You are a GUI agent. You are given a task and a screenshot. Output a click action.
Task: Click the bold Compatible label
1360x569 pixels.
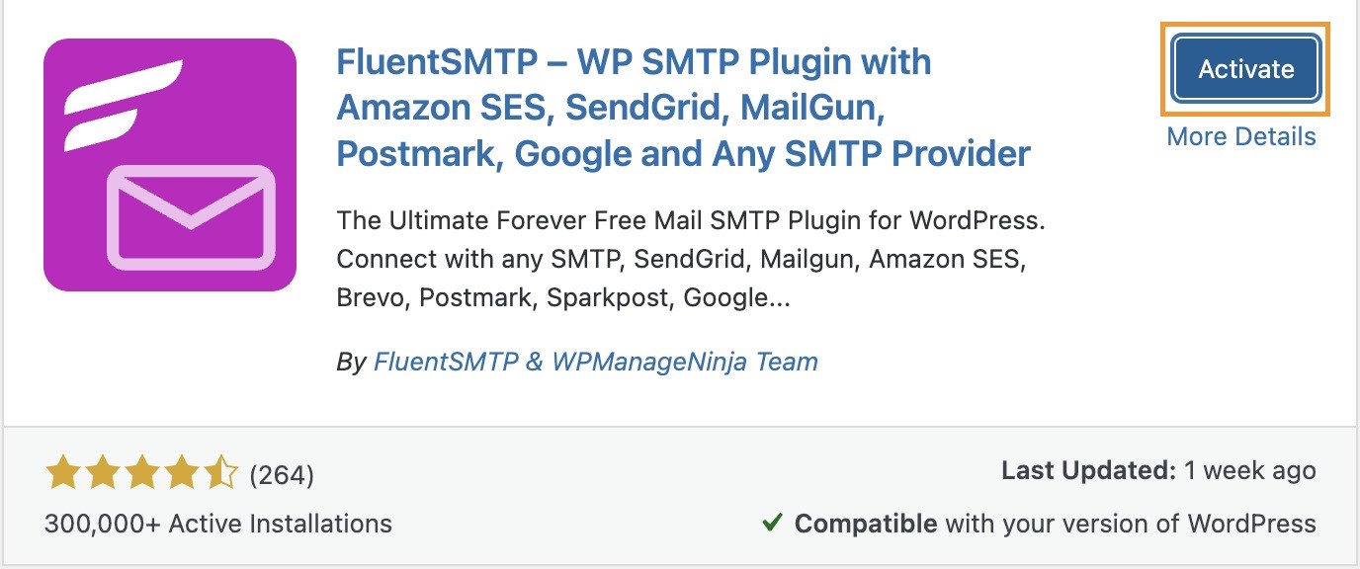pyautogui.click(x=866, y=524)
